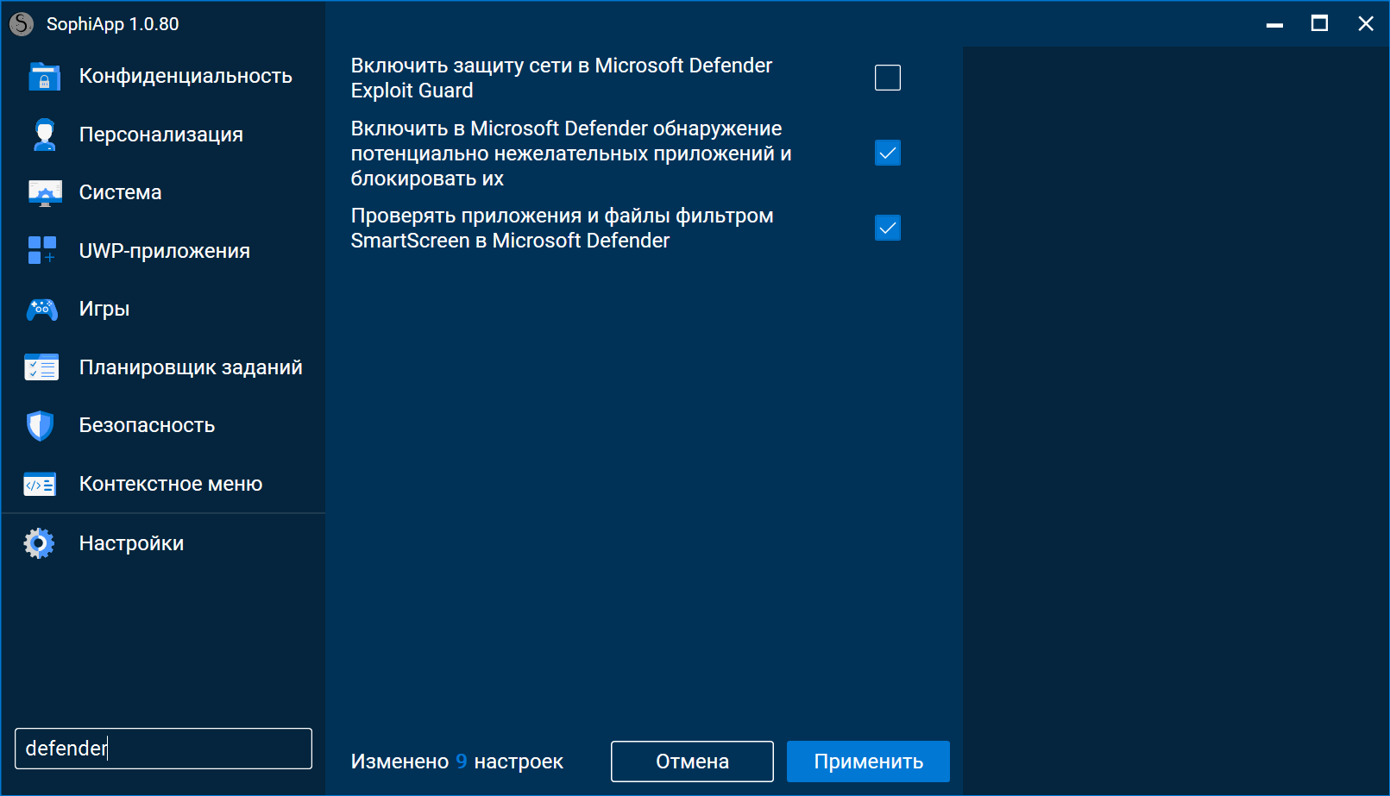
Task: Open Контекстное меню section
Action: click(x=171, y=484)
